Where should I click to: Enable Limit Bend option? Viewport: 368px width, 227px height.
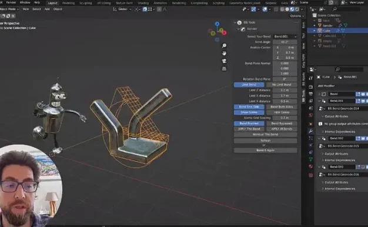[x=249, y=85]
